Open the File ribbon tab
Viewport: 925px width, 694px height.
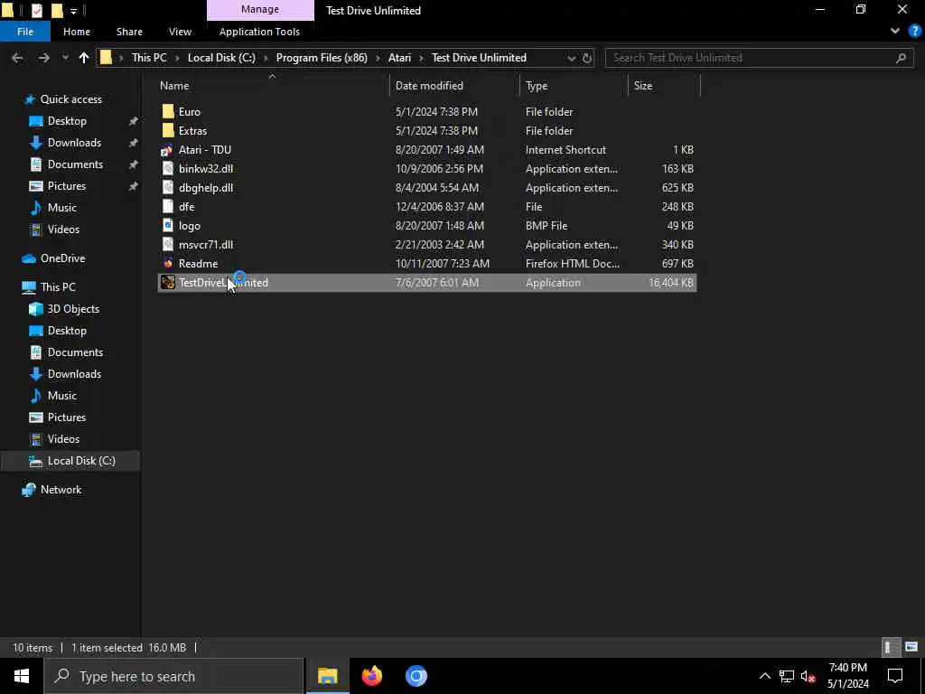[24, 32]
